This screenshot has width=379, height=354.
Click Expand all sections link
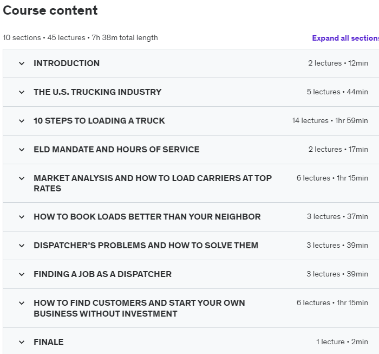click(x=345, y=38)
